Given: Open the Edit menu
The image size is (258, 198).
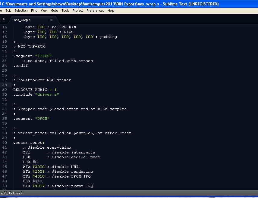Looking at the screenshot, I should pyautogui.click(x=8, y=11).
